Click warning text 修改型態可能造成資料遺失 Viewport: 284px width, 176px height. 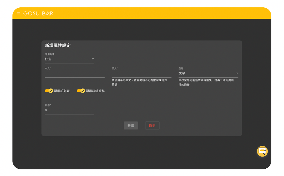point(195,80)
